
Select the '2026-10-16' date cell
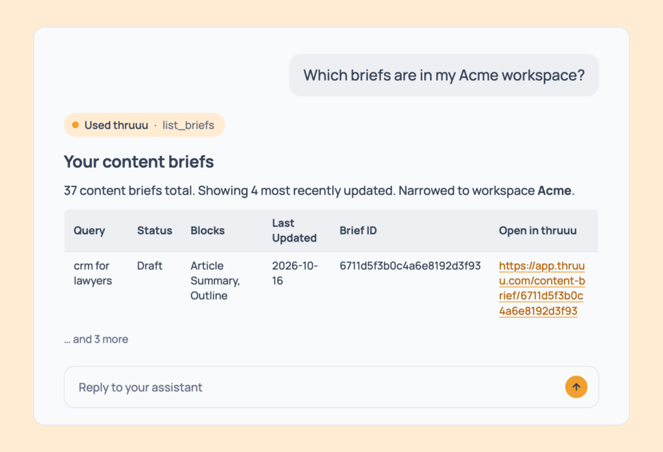pyautogui.click(x=295, y=273)
